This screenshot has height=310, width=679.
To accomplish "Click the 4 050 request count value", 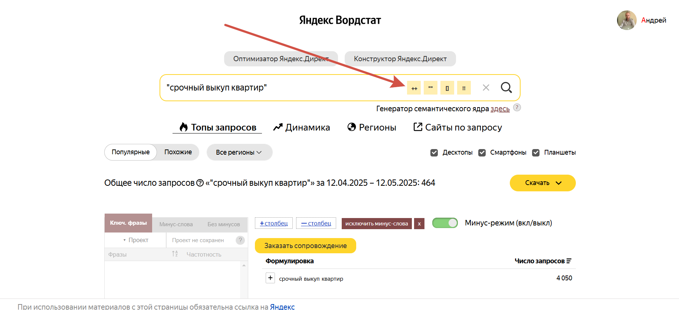I will 564,278.
